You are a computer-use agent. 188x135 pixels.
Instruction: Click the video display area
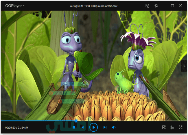[x=94, y=65]
